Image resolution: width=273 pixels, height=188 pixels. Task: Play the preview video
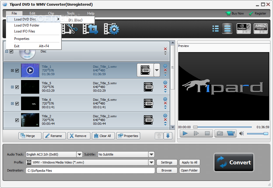(185, 133)
